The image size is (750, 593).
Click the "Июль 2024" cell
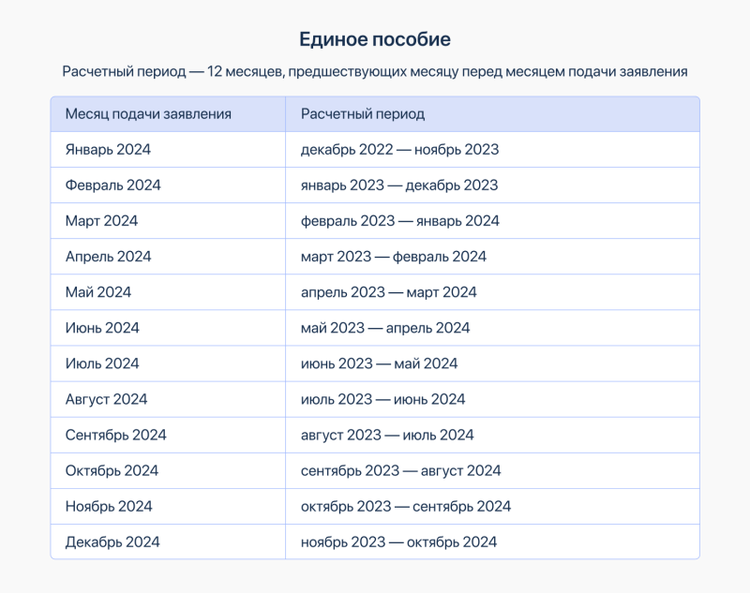click(102, 363)
